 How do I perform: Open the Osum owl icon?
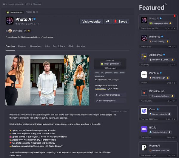coord(144,111)
